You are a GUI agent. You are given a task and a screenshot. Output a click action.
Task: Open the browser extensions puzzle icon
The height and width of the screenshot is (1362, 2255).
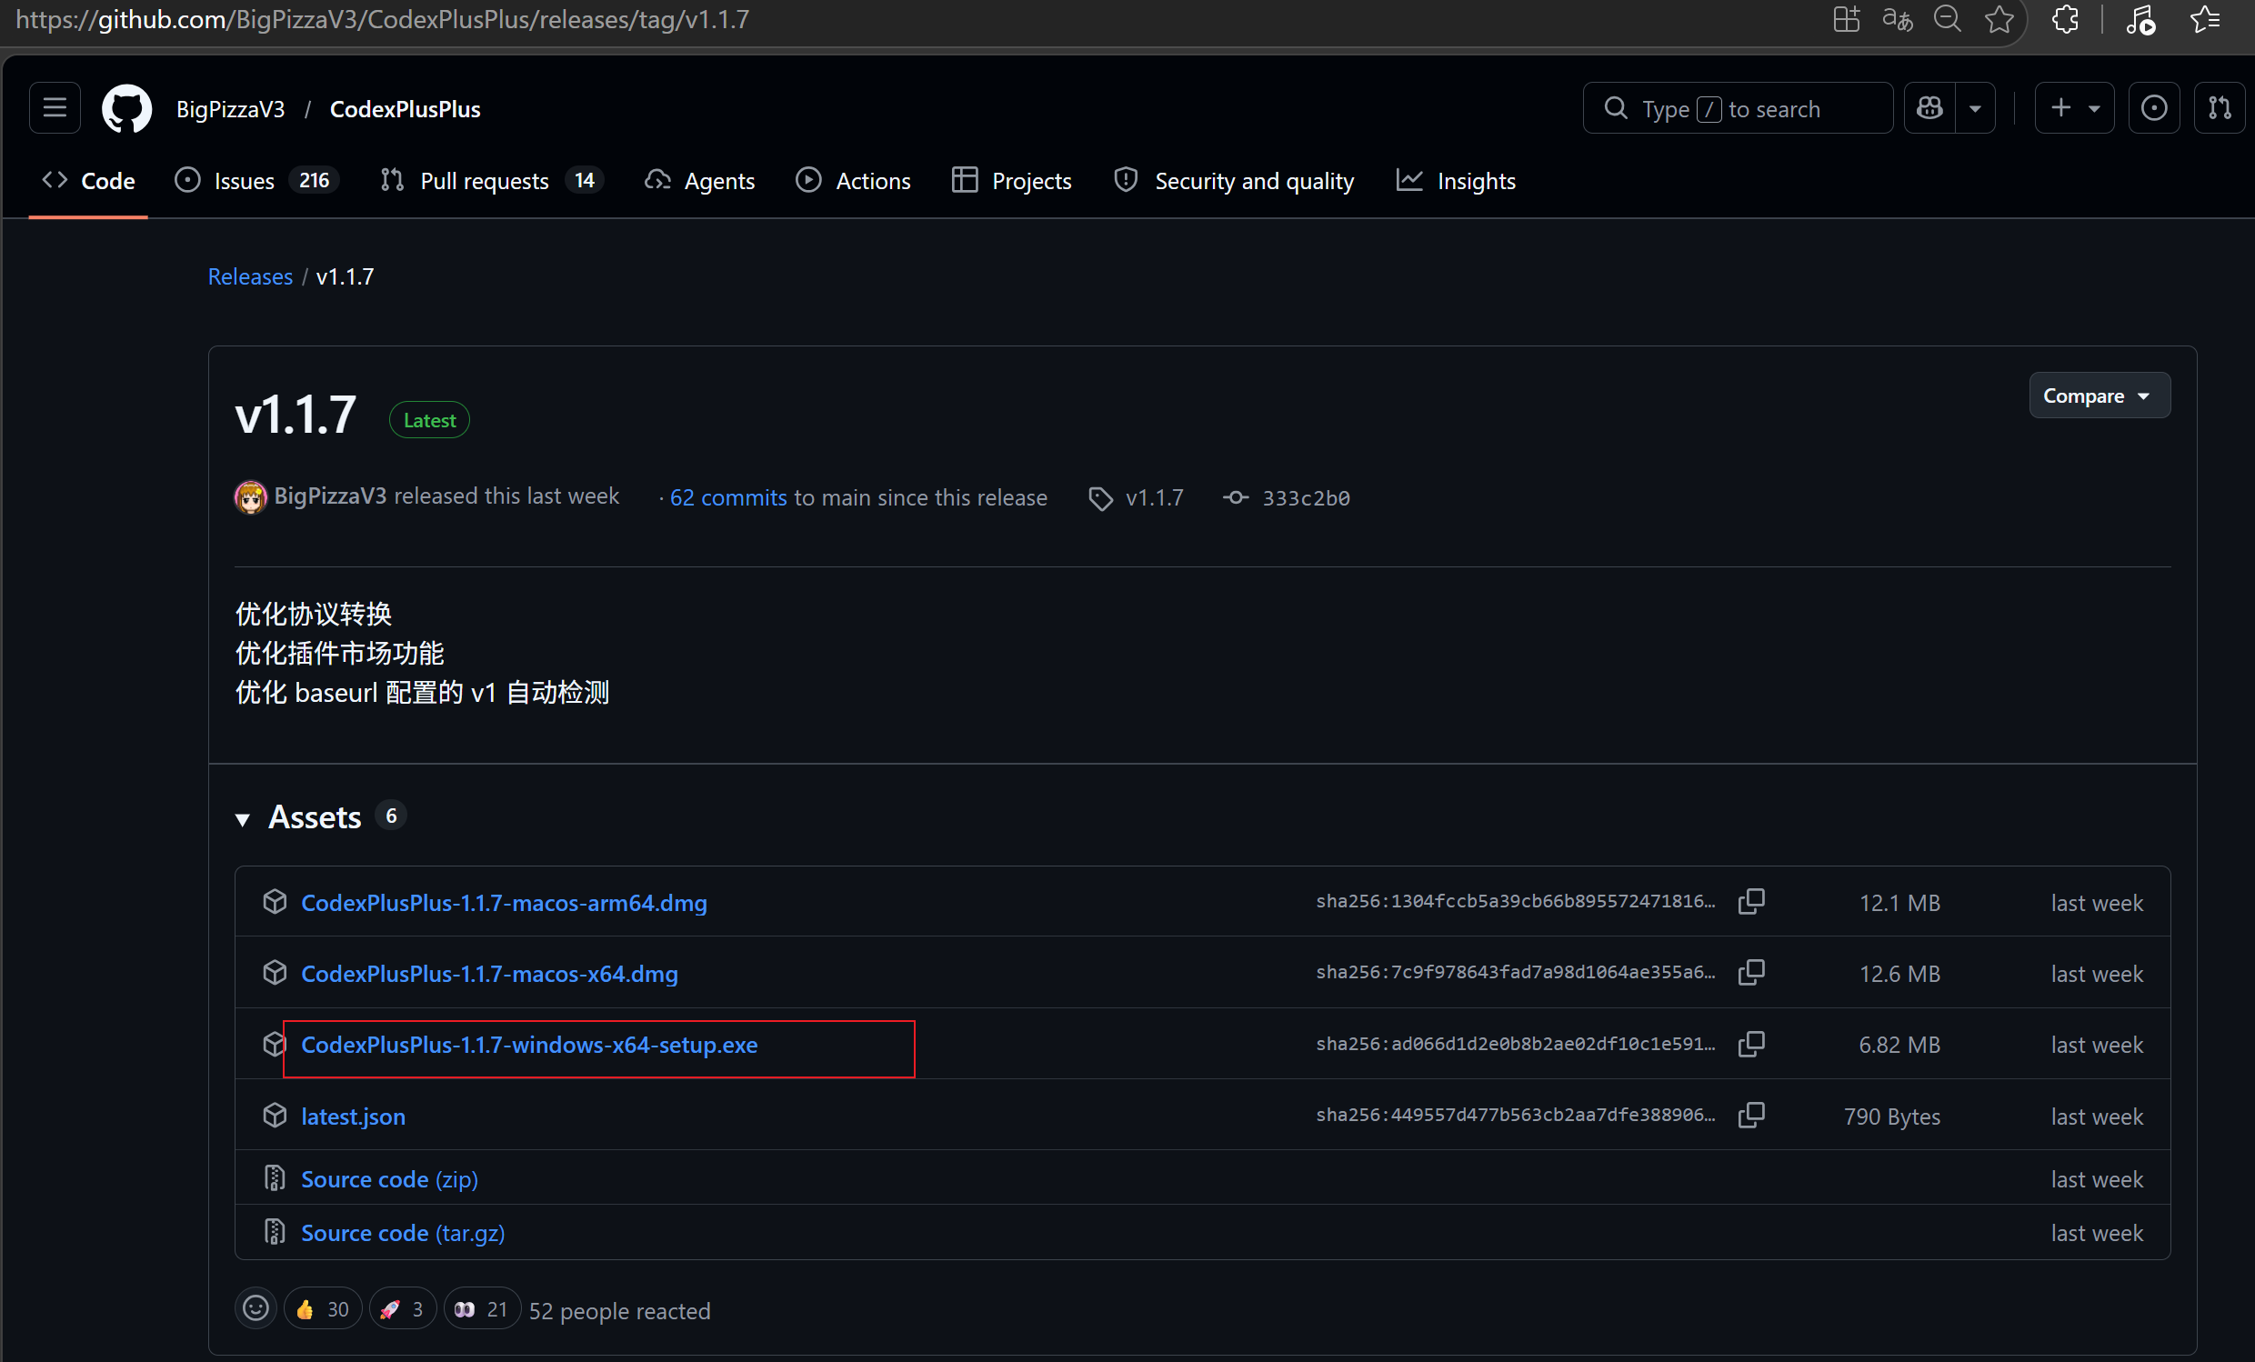[x=2066, y=19]
